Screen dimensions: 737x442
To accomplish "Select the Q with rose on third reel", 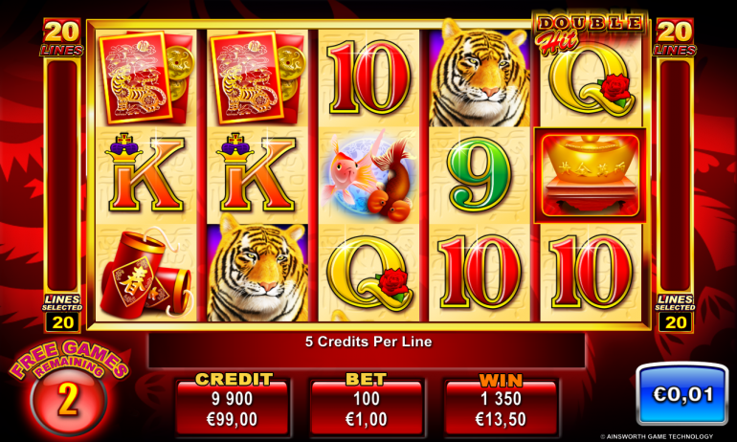I will [369, 274].
